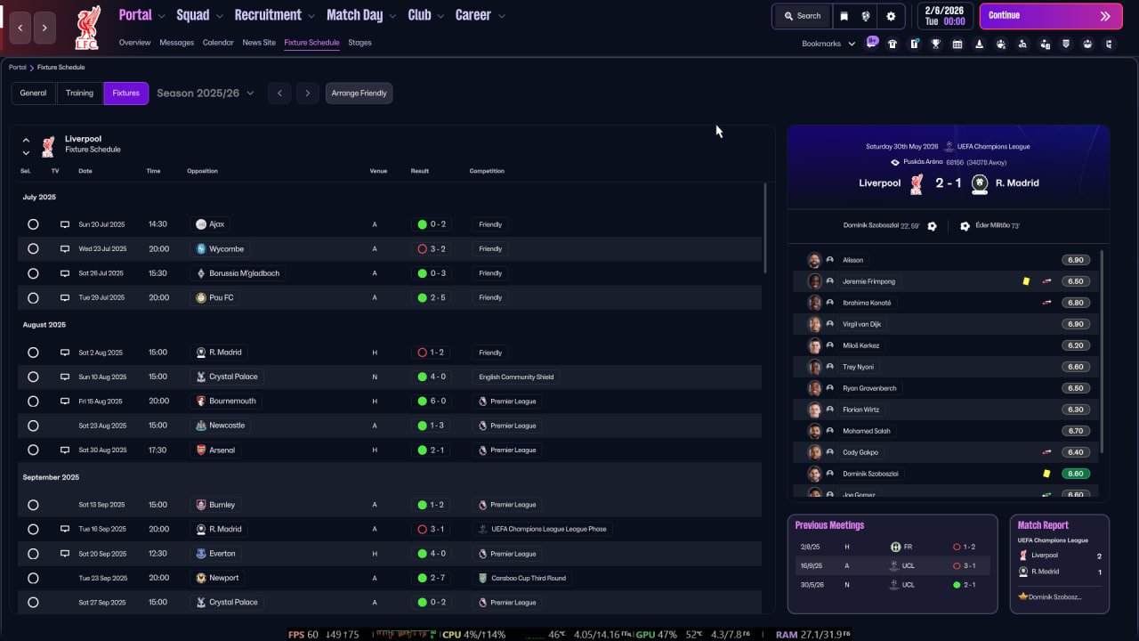Go to previous season with left arrow

click(279, 93)
